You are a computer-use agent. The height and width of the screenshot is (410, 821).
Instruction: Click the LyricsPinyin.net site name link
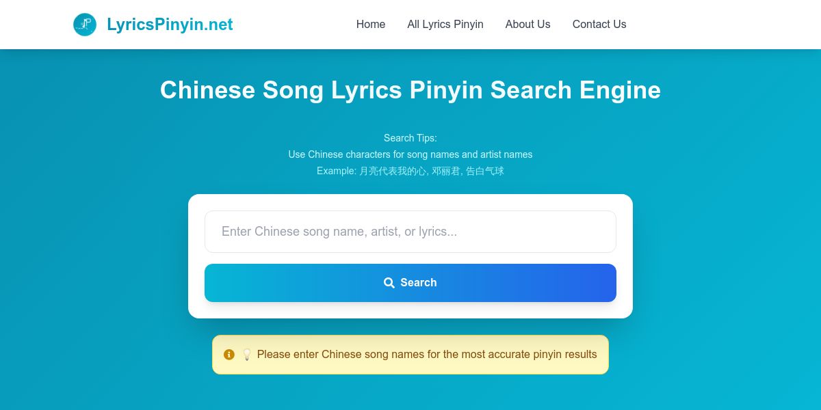pos(170,25)
